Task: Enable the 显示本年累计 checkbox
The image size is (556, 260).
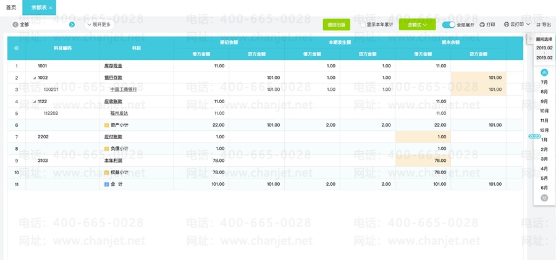Action: click(363, 25)
